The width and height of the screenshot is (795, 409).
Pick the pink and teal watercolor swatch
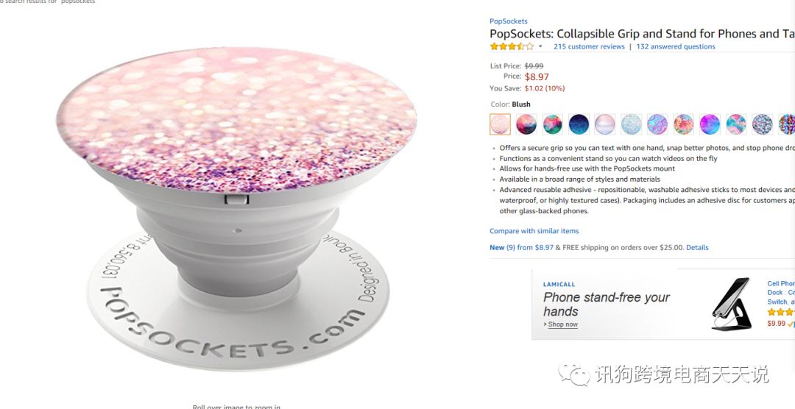tap(553, 124)
